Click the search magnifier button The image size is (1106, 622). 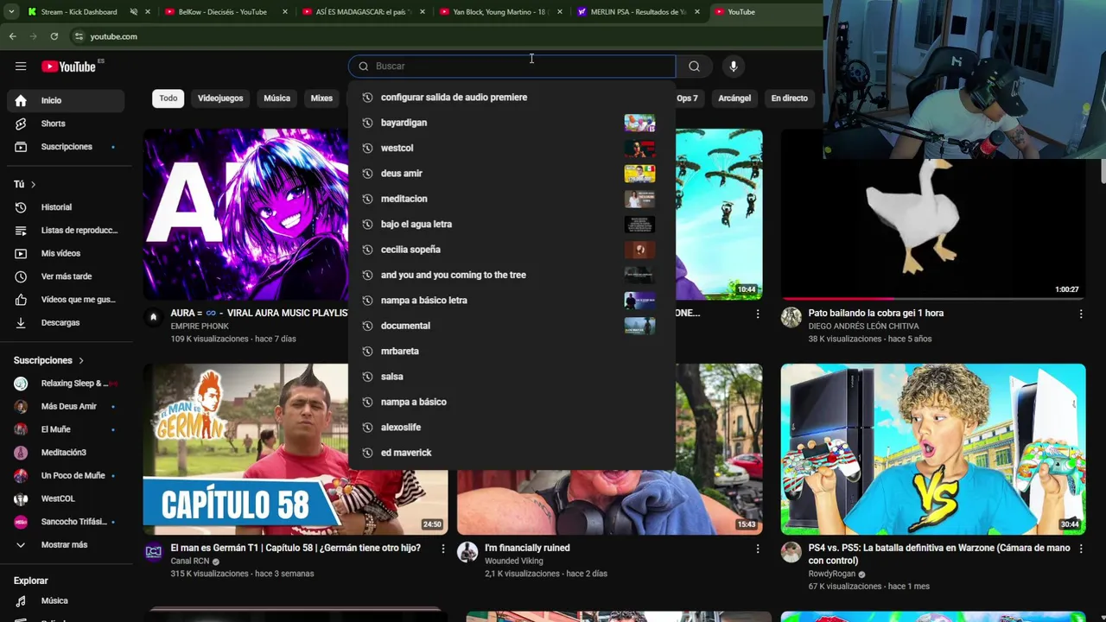[694, 67]
